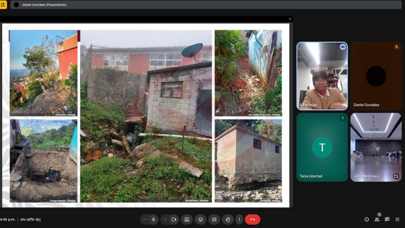This screenshot has height=228, width=405.
Task: Open the chat messages panel
Action: pyautogui.click(x=387, y=220)
